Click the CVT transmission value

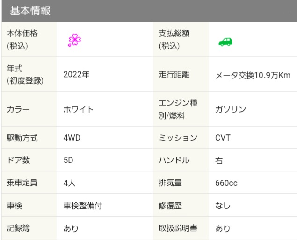click(x=223, y=138)
